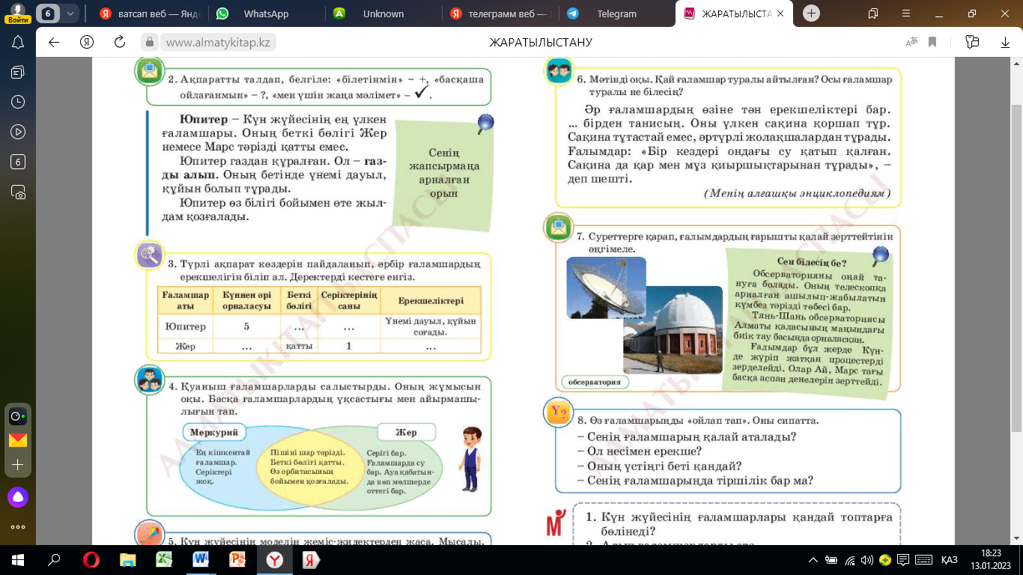Open the Yandex Browser hamburger menu

click(x=904, y=13)
